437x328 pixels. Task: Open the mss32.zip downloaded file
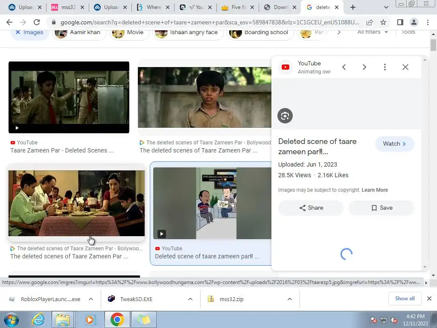231,299
